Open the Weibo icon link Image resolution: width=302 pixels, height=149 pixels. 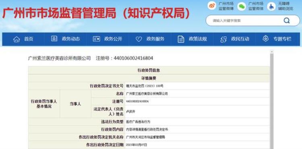(x=212, y=6)
